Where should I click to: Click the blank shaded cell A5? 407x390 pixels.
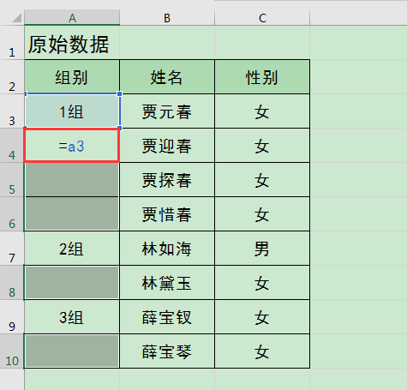click(x=72, y=180)
